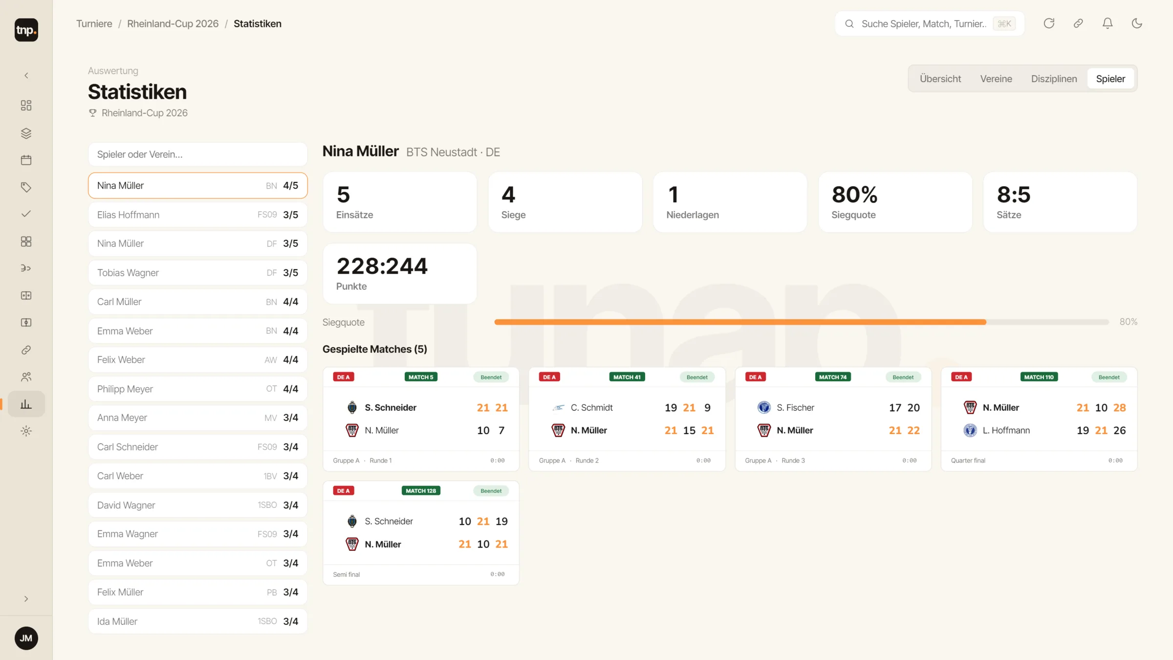Open the MATCH 41 card
The height and width of the screenshot is (660, 1173).
(627, 419)
